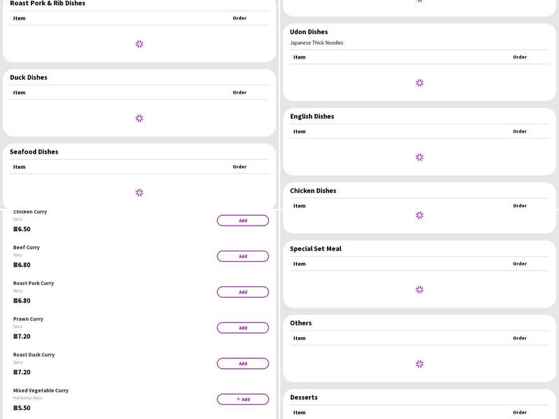Click plus icon on Mixed Vegetable Curry Add button

click(x=238, y=399)
